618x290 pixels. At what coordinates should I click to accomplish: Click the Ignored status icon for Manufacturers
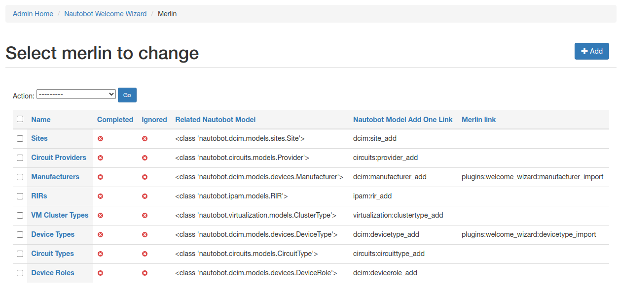coord(145,177)
